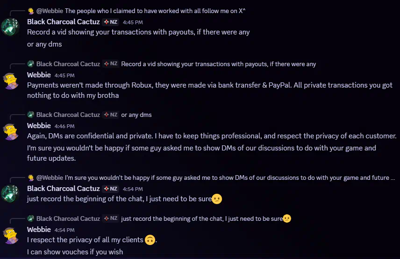Image resolution: width=400 pixels, height=259 pixels.
Task: Click confused face emoji in 4:54 PM message
Action: [217, 199]
